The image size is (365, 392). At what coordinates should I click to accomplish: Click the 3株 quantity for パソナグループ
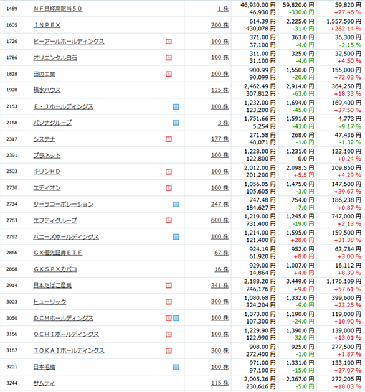223,123
